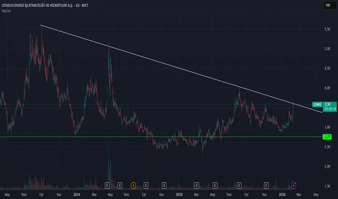Click the 07:29:10 countdown timer label

[x=330, y=109]
